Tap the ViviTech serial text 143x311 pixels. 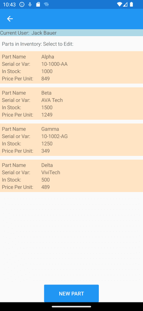point(51,172)
